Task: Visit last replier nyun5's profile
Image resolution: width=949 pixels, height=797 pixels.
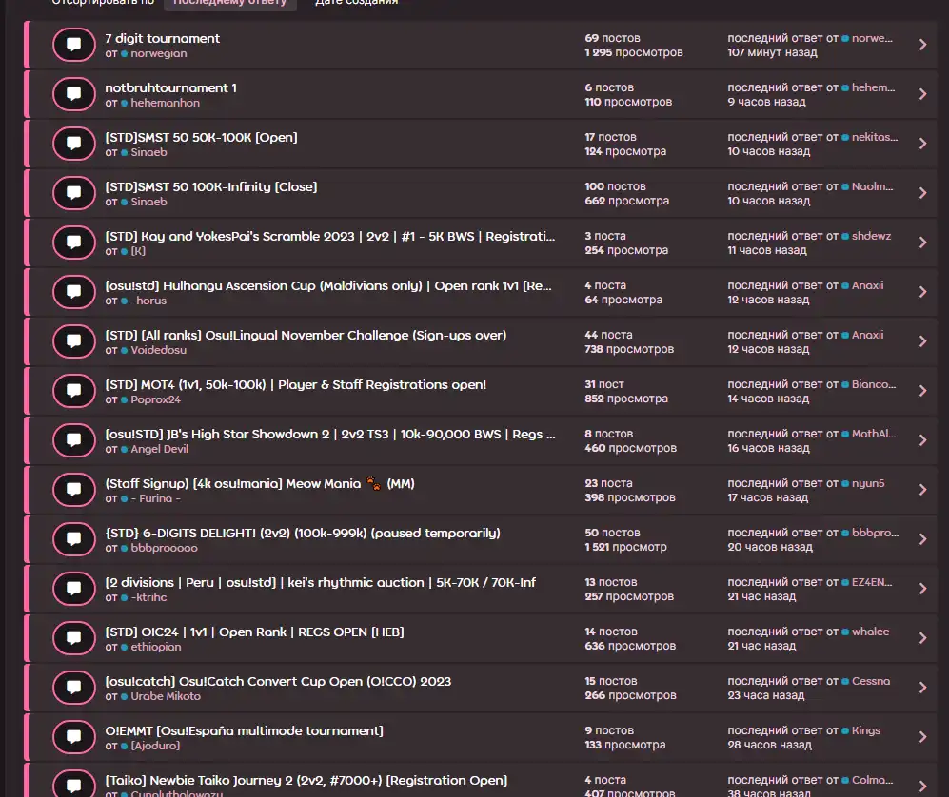Action: [x=868, y=483]
